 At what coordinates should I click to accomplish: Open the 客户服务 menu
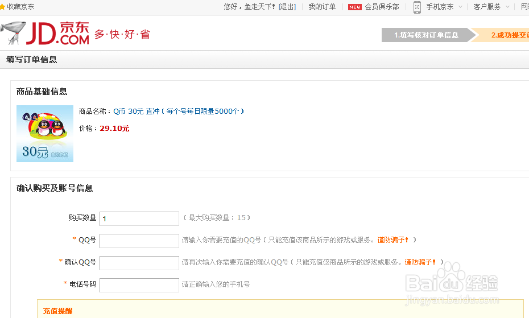487,7
